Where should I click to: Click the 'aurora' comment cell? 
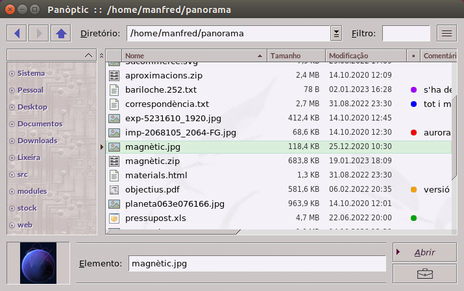point(437,133)
